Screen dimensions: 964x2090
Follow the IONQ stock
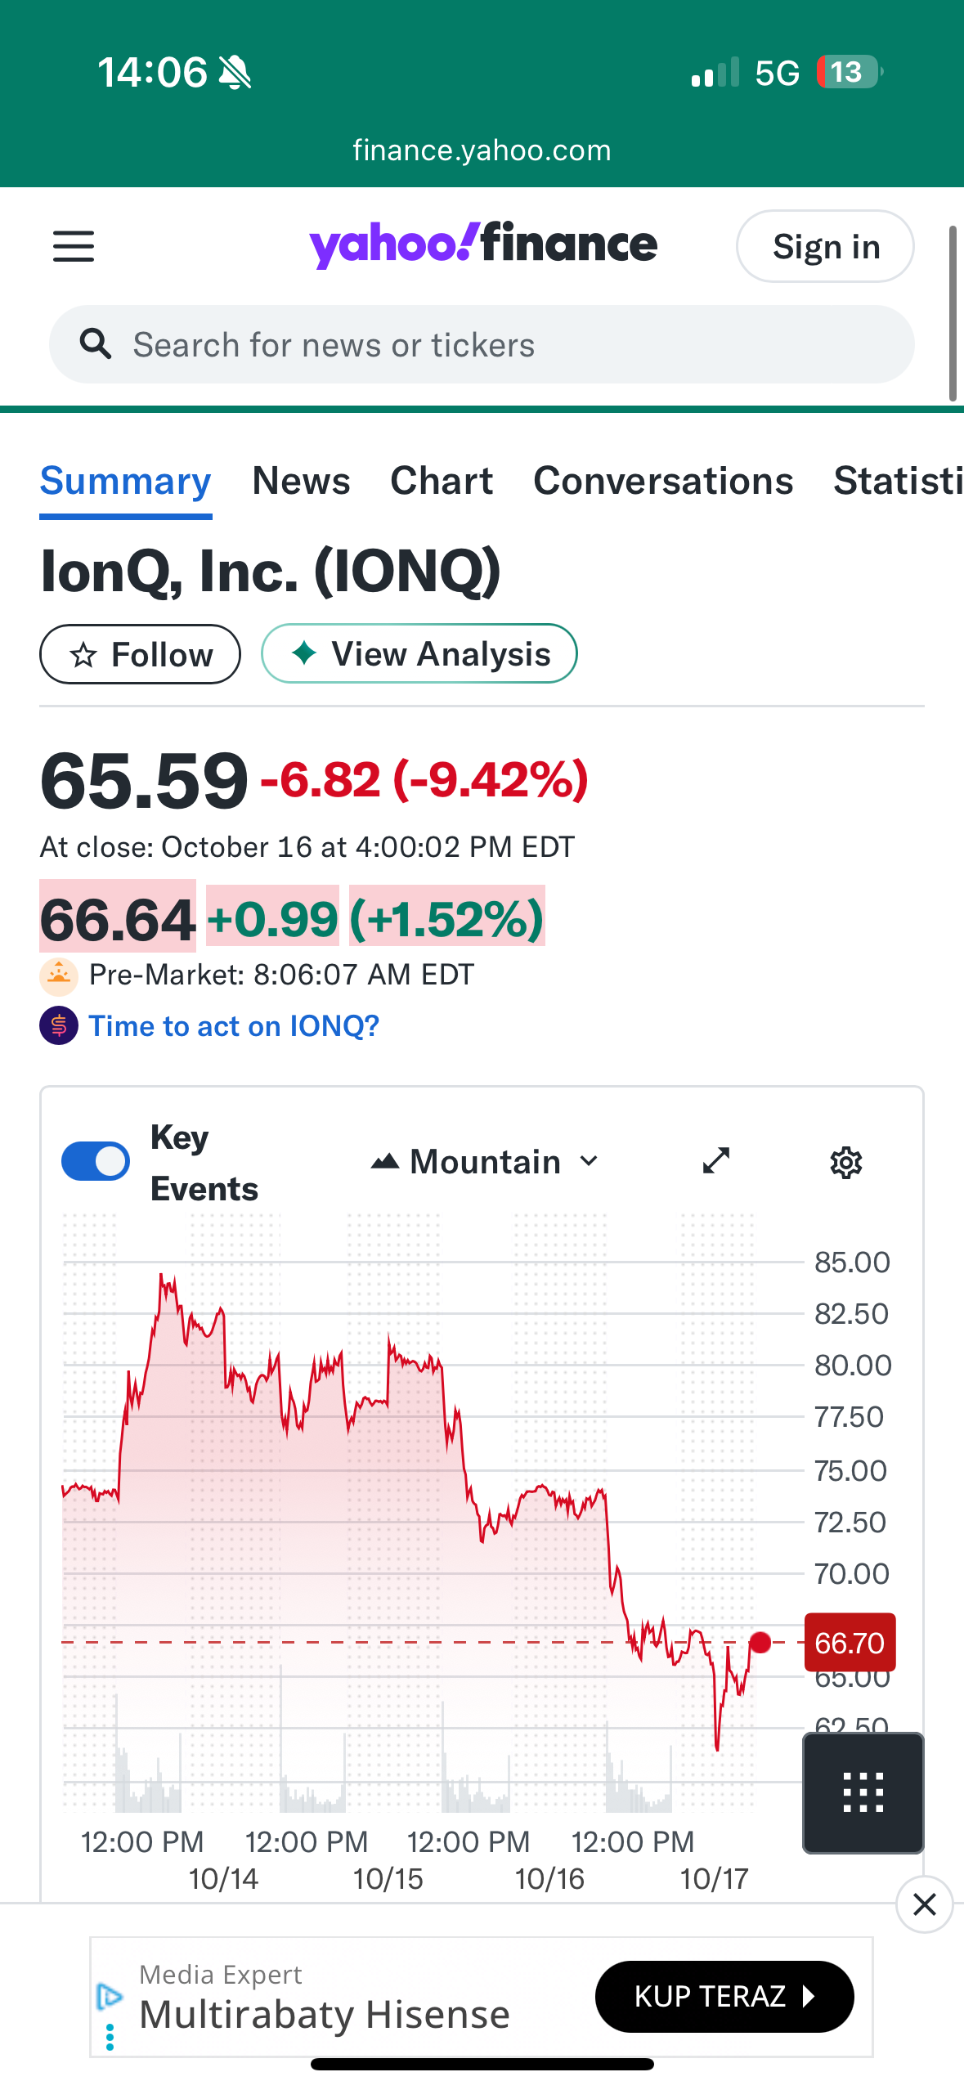[140, 654]
